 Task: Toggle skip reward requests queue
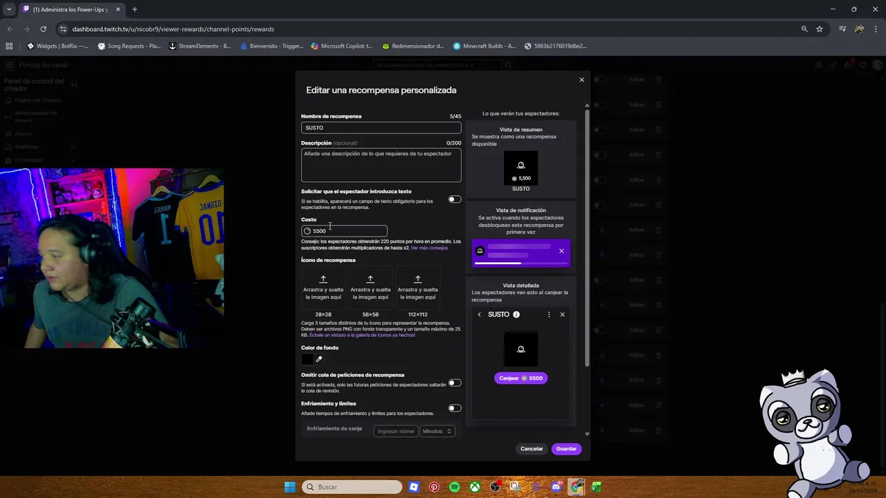[x=454, y=382]
